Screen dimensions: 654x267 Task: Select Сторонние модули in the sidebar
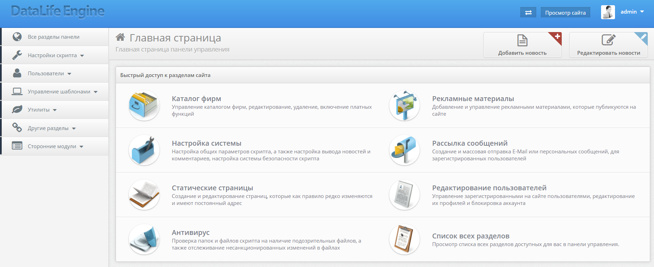pos(55,146)
